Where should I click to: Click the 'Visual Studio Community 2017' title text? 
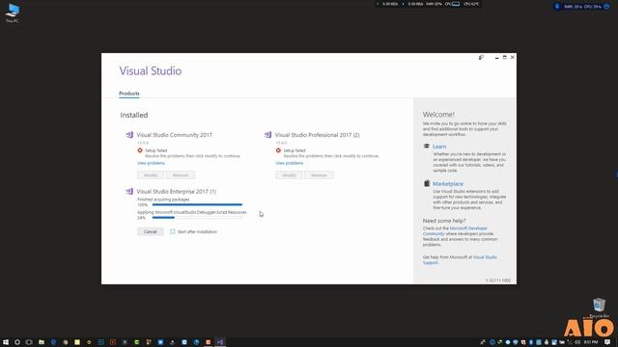point(174,135)
